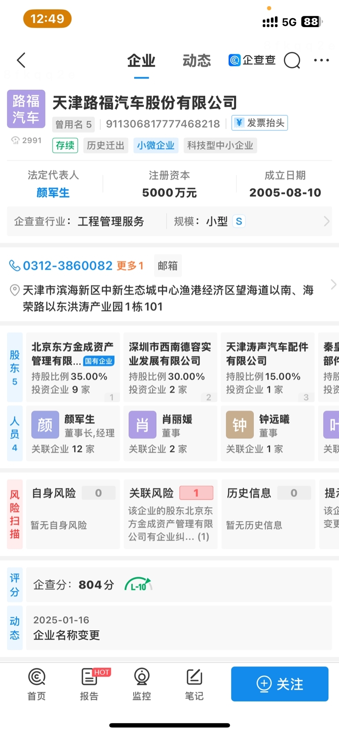Open shareholder 天津涛声汽车配件有限公司 card

tap(267, 368)
